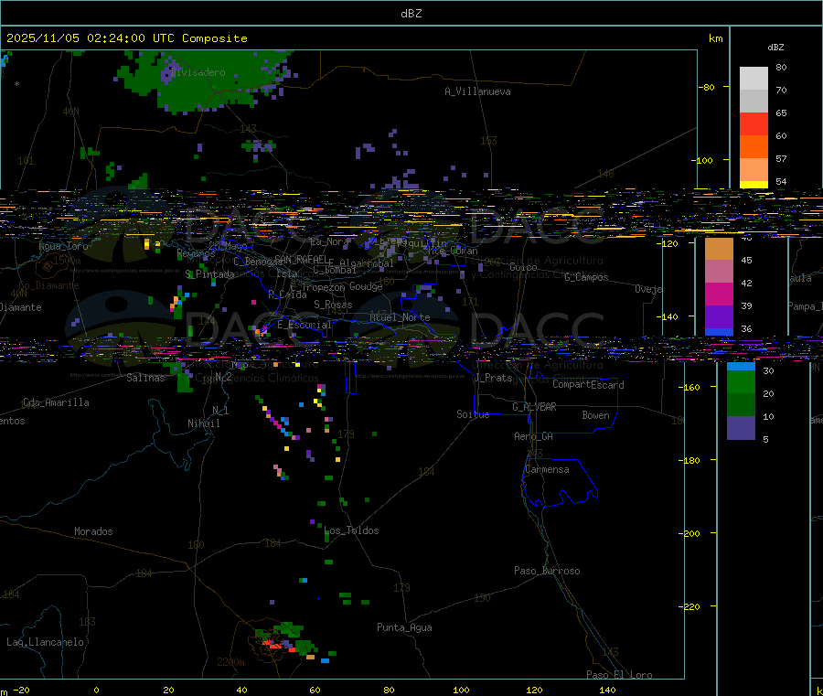
Task: Click the -20 km x-axis tick label
Action: pos(22,690)
